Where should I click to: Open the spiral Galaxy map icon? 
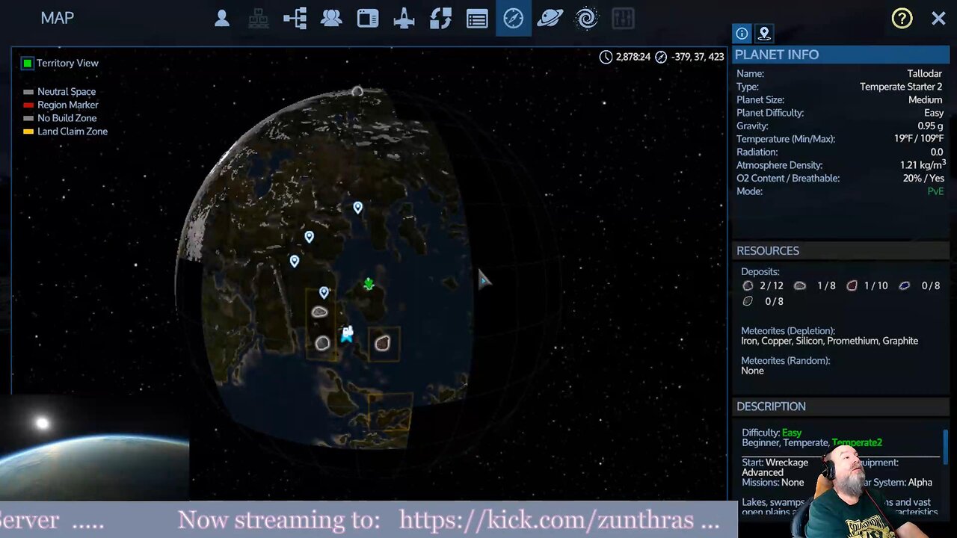[x=587, y=19]
